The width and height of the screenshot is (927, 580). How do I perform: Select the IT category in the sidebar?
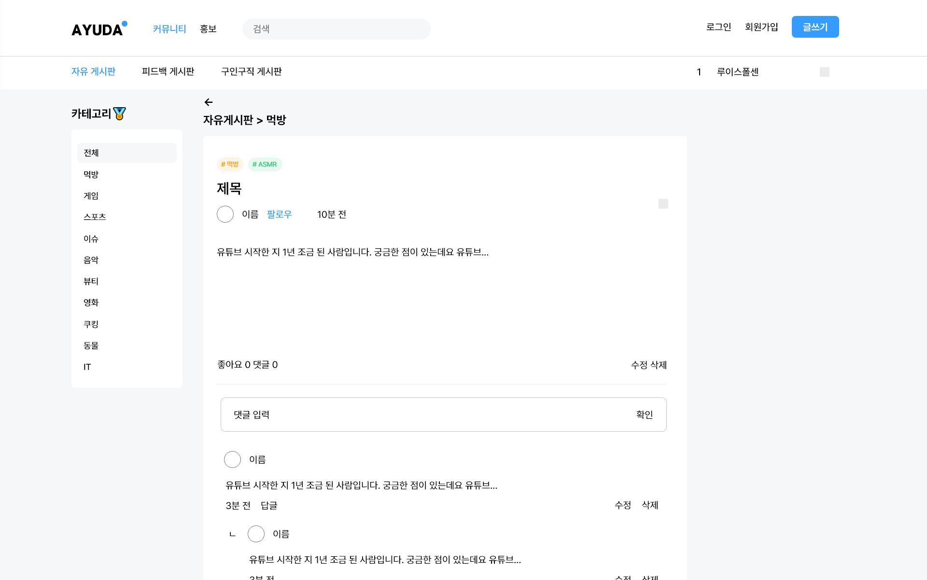pos(87,367)
